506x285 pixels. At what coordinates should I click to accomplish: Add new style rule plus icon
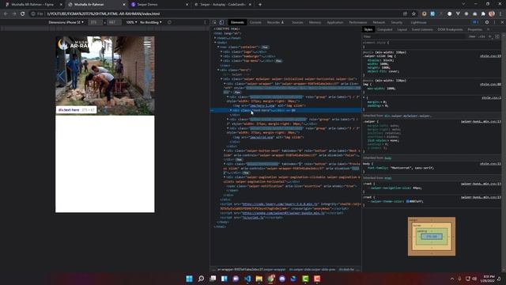[x=490, y=36]
